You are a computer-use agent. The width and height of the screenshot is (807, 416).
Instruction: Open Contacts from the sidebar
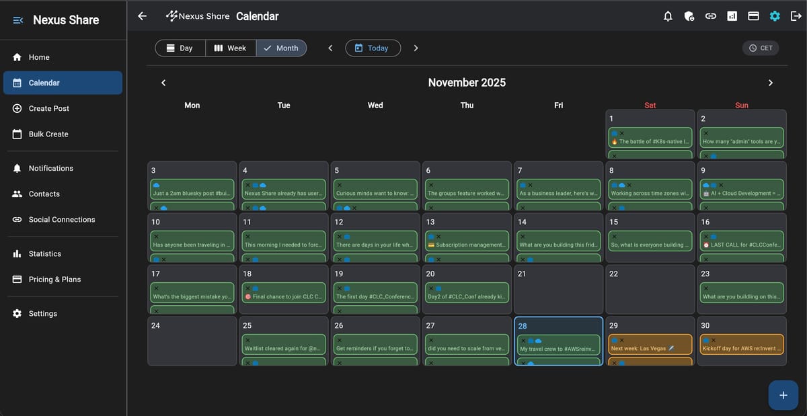(x=44, y=194)
